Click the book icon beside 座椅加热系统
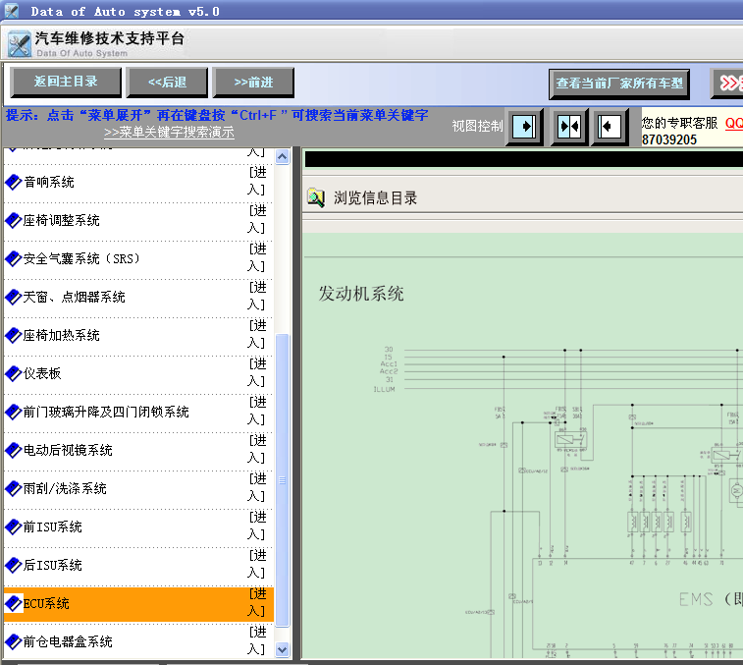This screenshot has height=665, width=743. 14,335
